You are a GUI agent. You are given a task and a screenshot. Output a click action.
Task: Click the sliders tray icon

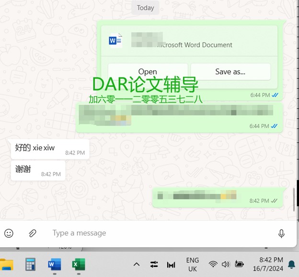(x=154, y=264)
